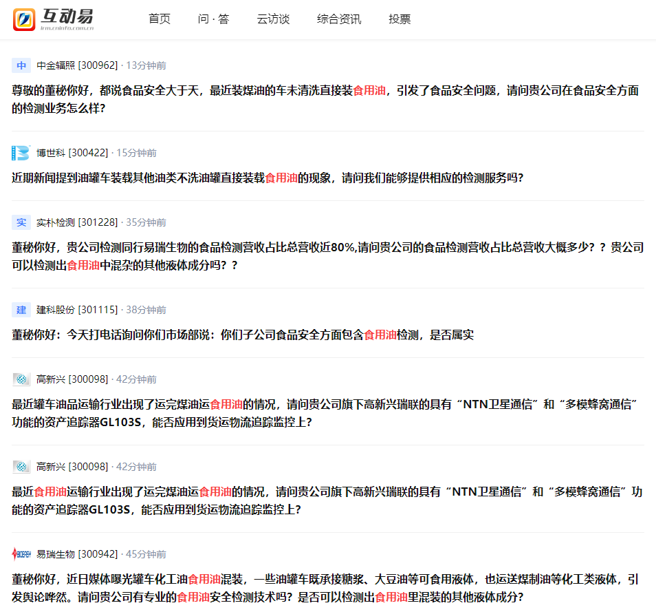Click the 中金辐照 company avatar icon
Screen dimensions: 656x612
tap(21, 65)
